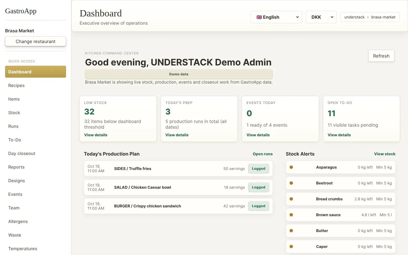Open the Waste sidebar page
Screen dimensions: 408x255
pyautogui.click(x=35, y=235)
